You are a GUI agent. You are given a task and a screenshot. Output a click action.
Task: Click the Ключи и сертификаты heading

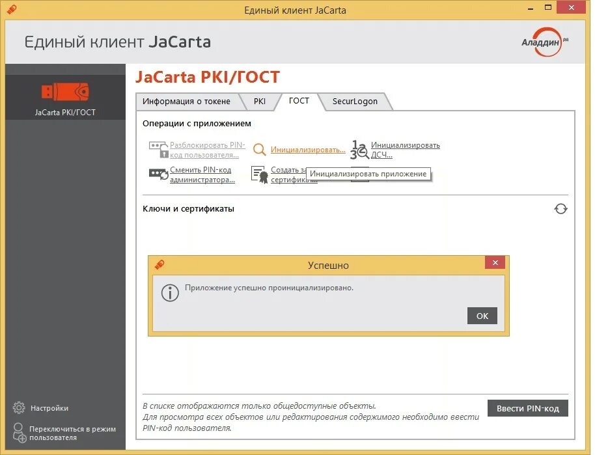(x=188, y=209)
